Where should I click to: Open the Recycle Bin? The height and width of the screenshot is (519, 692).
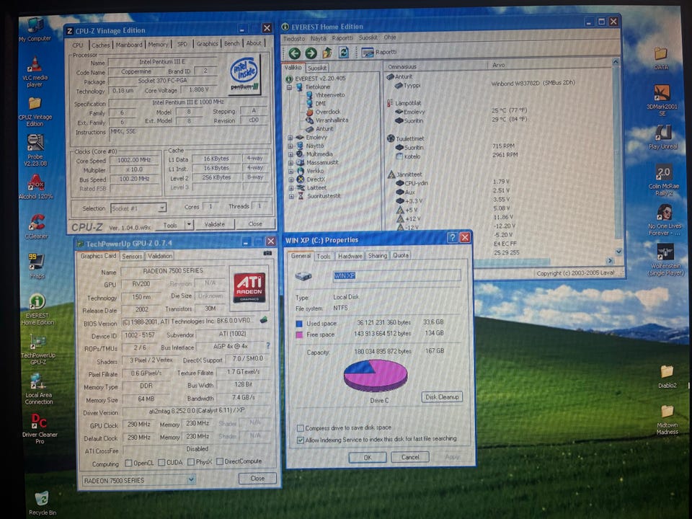pos(42,503)
